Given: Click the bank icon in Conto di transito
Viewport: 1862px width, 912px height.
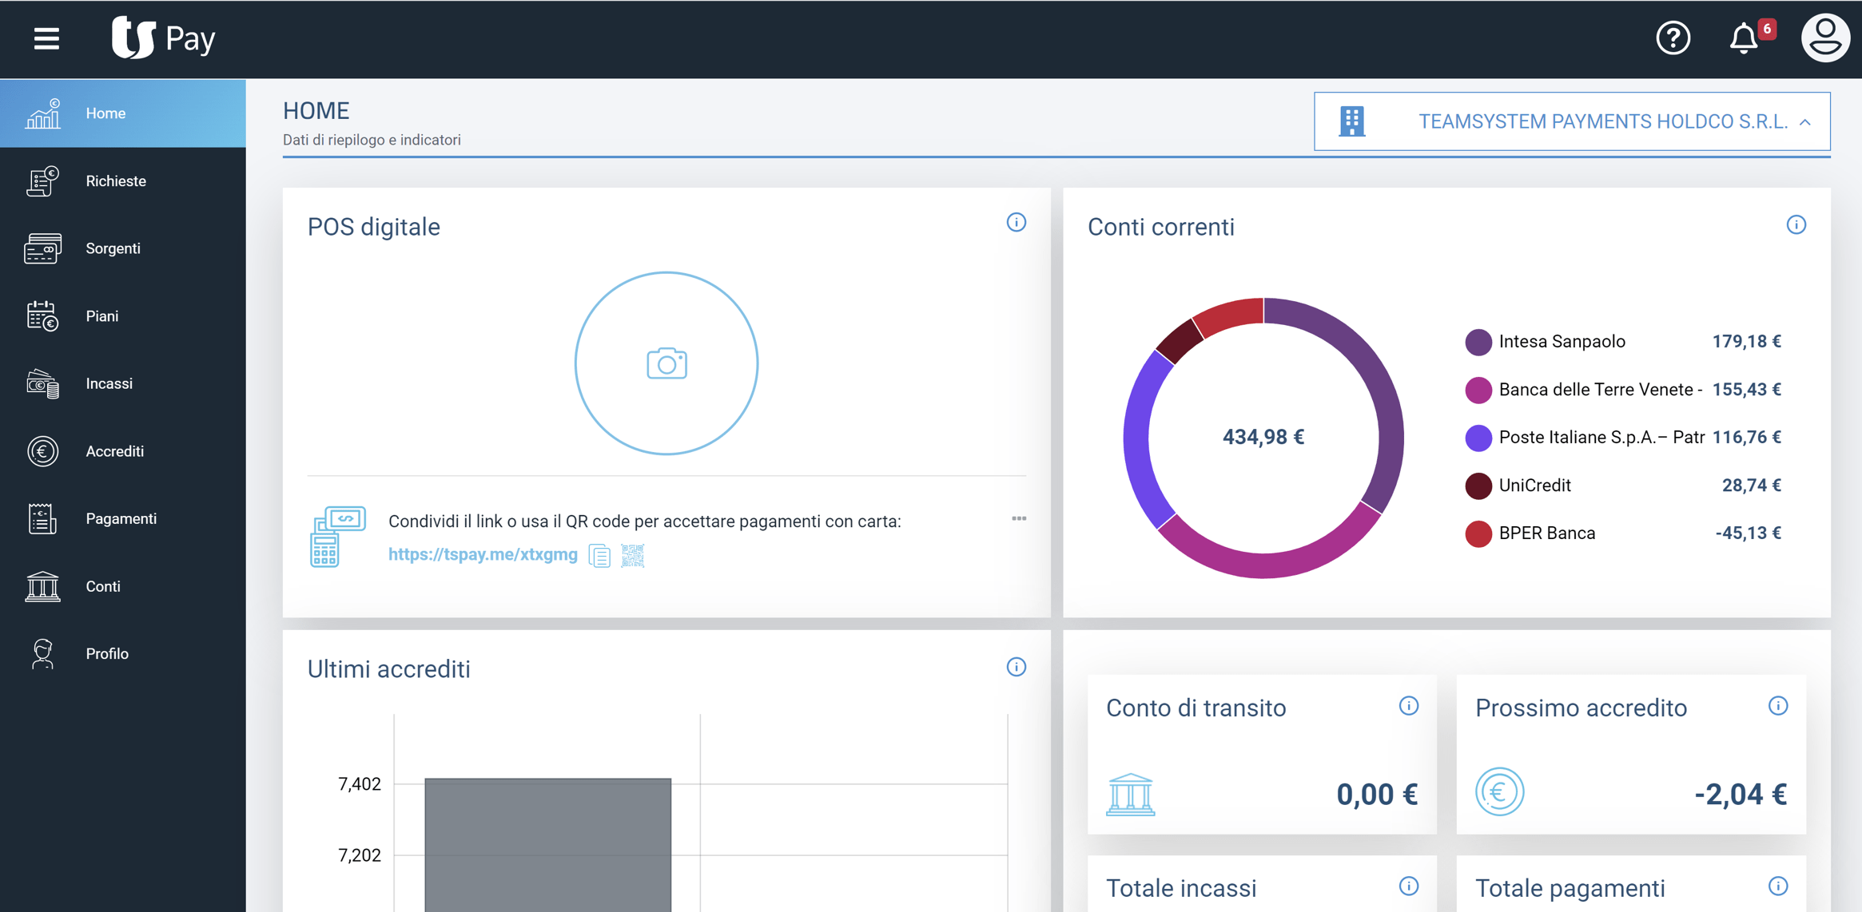Looking at the screenshot, I should click(x=1130, y=794).
